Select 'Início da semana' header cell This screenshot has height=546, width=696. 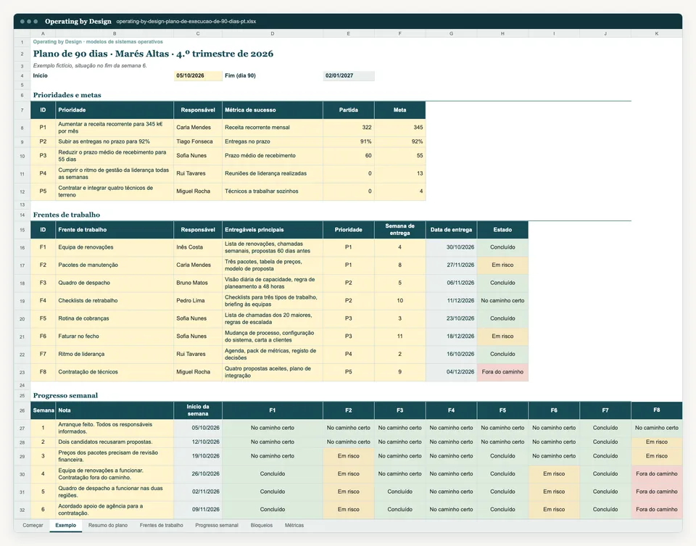point(197,410)
